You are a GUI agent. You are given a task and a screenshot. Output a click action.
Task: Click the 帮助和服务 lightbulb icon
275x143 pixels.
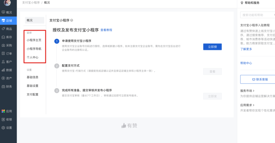pyautogui.click(x=242, y=3)
